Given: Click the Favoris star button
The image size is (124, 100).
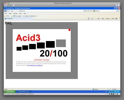Looking at the screenshot, I should coord(7,16).
